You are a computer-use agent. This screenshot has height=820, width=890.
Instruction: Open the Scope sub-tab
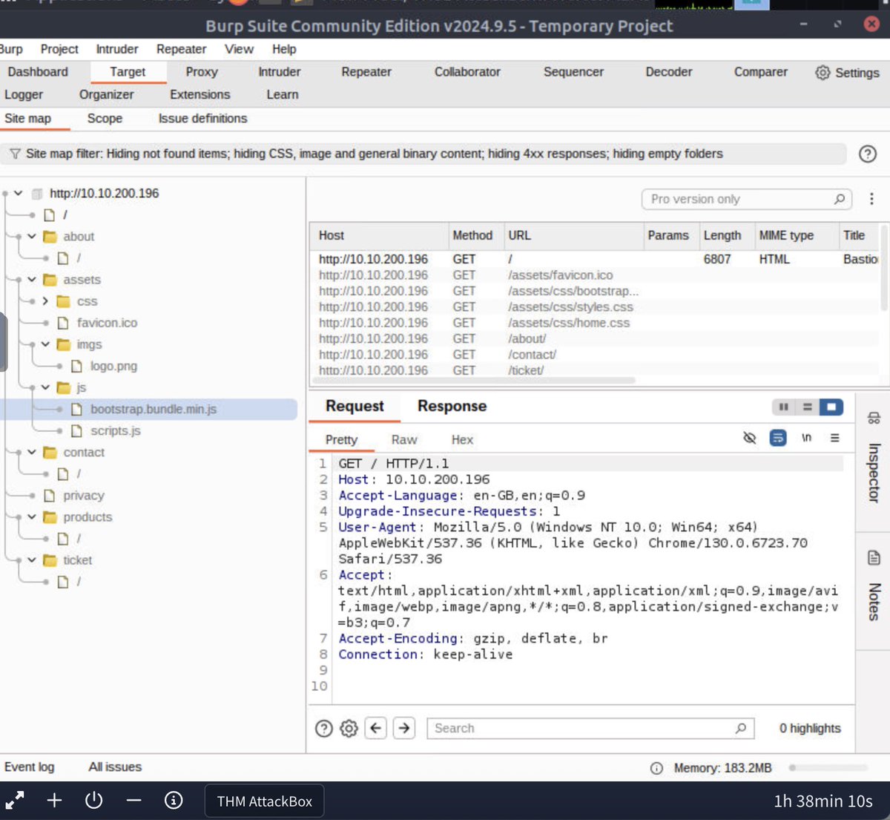click(x=105, y=119)
